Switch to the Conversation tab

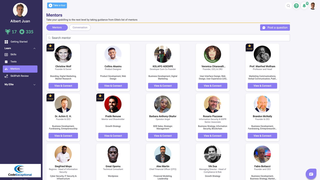tap(80, 27)
